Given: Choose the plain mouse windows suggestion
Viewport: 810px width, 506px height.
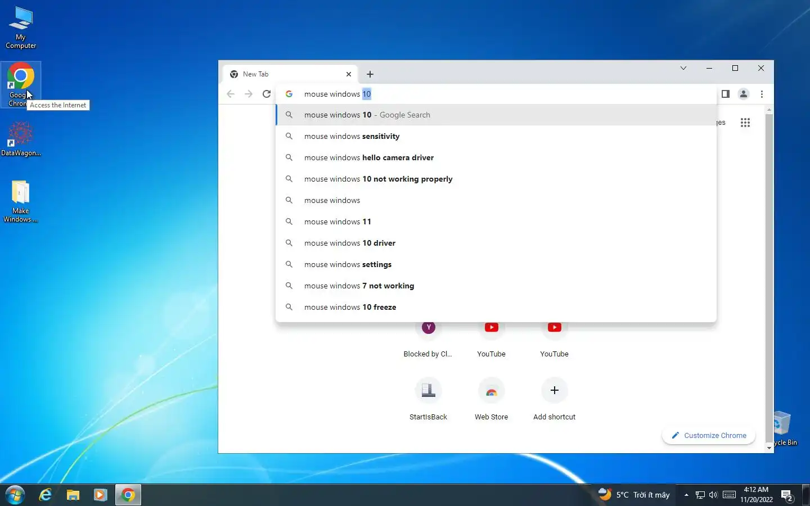Looking at the screenshot, I should coord(496,200).
